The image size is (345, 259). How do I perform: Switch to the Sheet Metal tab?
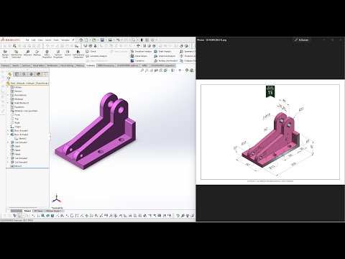click(x=39, y=65)
